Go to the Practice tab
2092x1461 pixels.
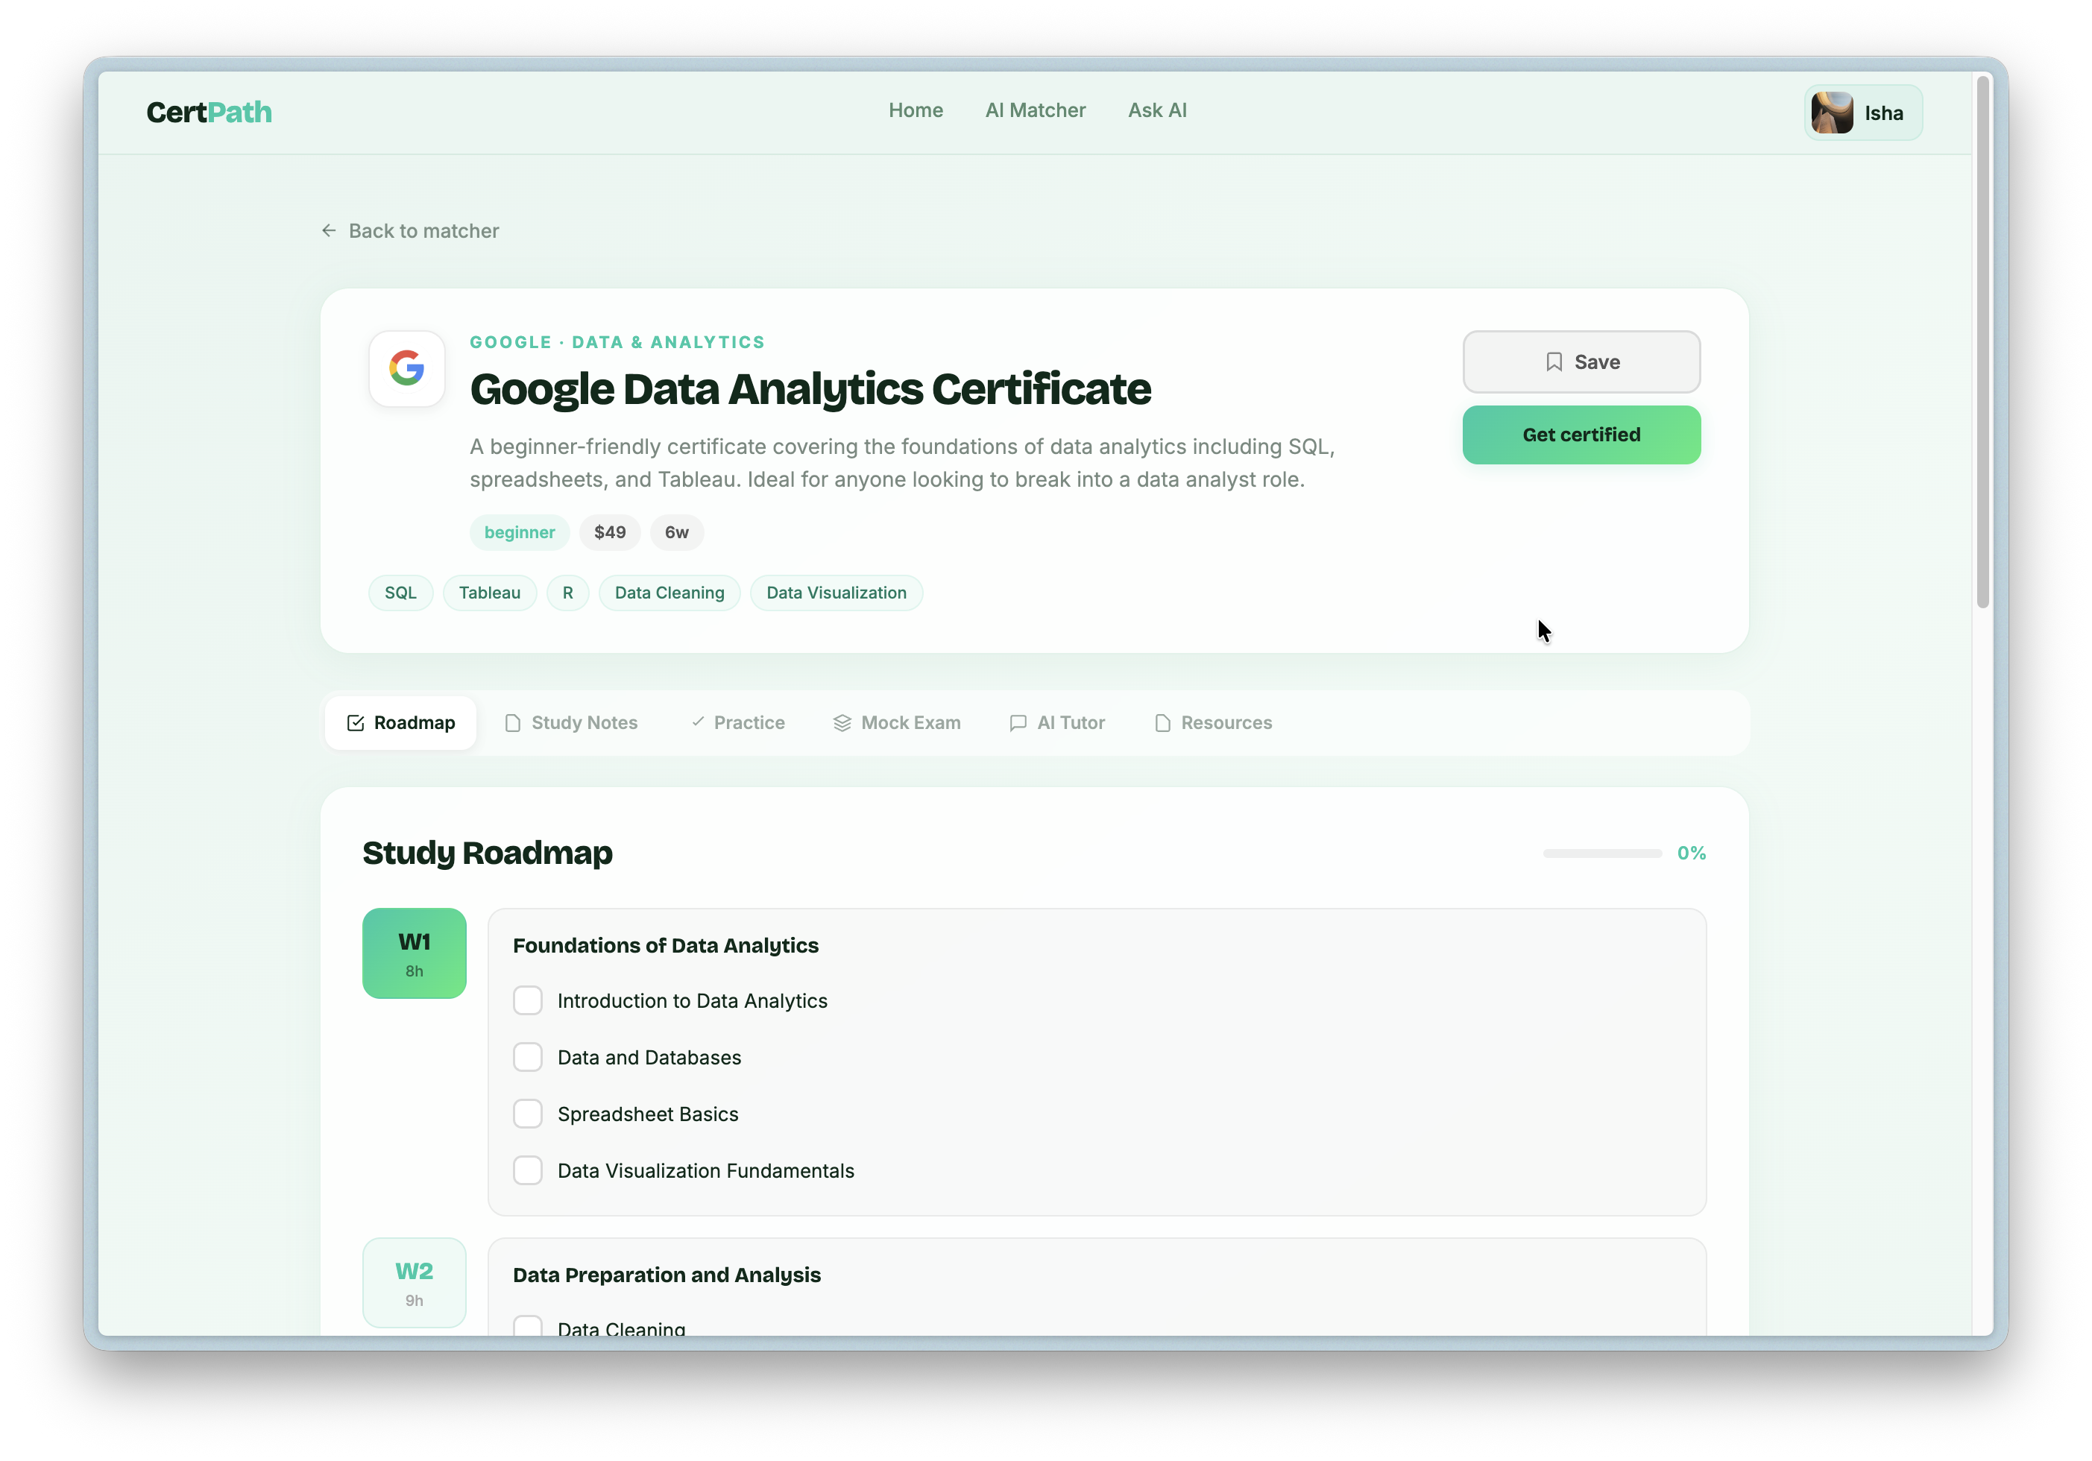[x=737, y=722]
